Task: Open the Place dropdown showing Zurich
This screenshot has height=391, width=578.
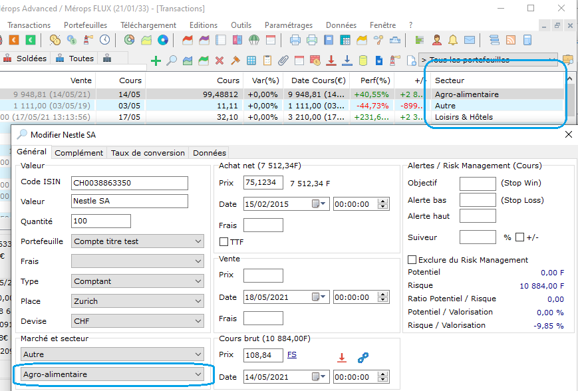Action: coord(137,301)
